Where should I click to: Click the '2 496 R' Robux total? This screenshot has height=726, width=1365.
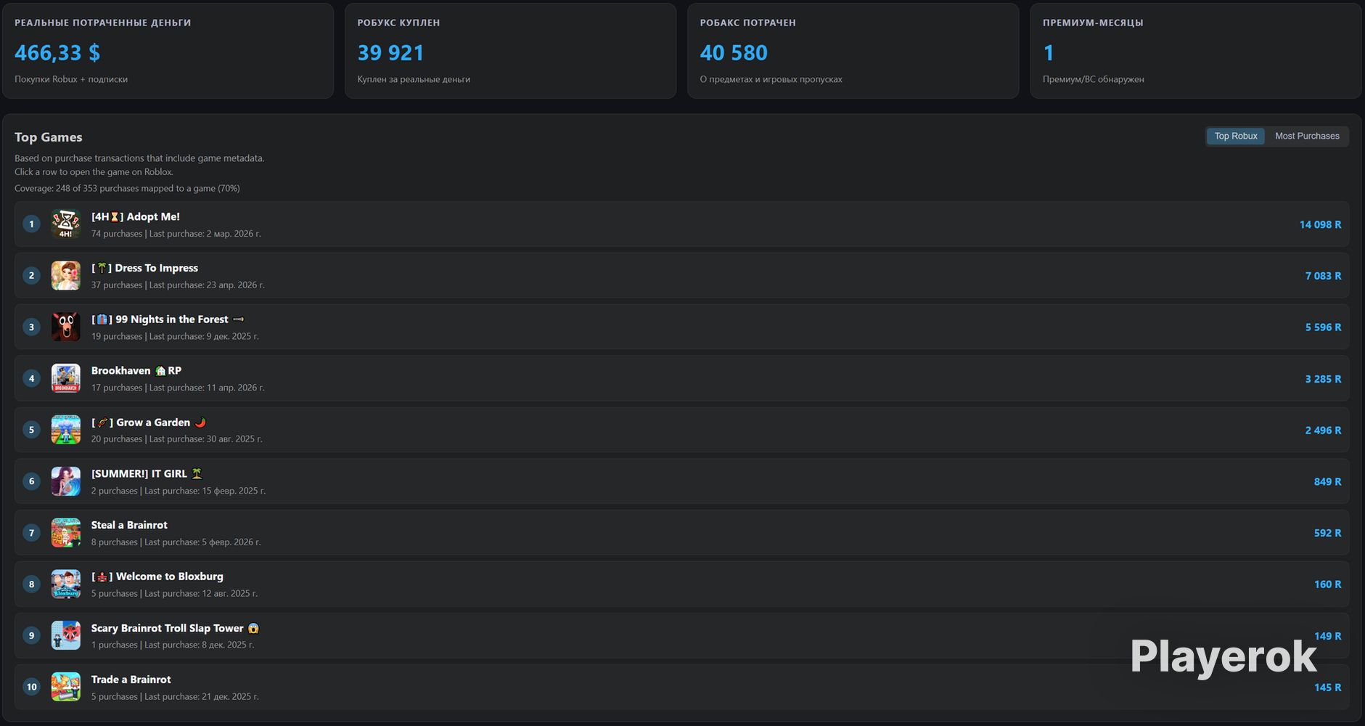pyautogui.click(x=1323, y=431)
